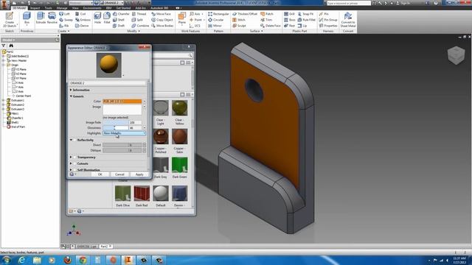
Task: Open the Highlights dropdown
Action: [124, 133]
